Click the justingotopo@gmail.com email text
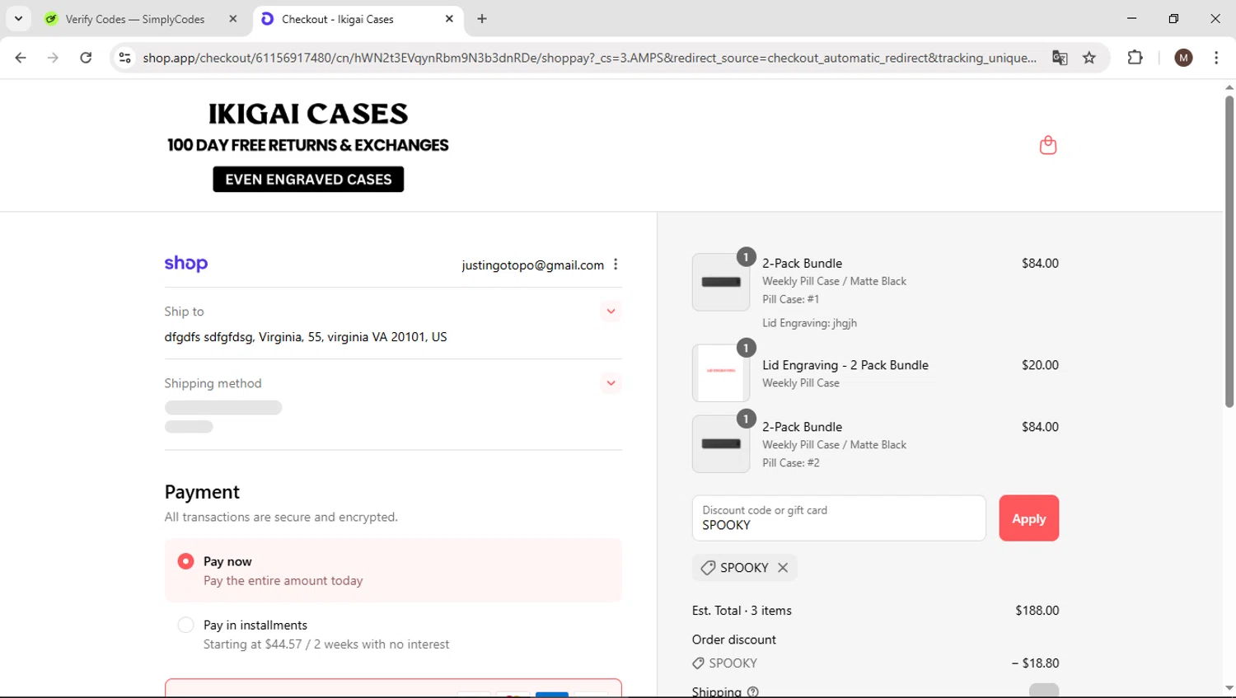Screen dimensions: 1236x698 pyautogui.click(x=532, y=265)
